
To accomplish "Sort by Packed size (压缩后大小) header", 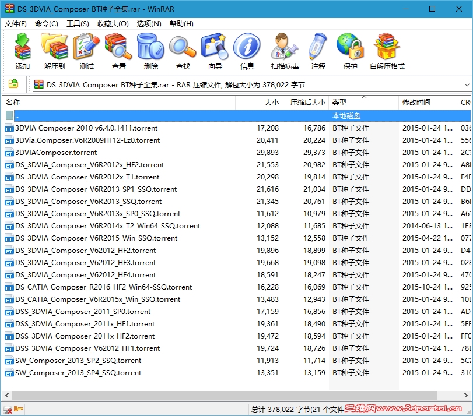I will point(305,103).
